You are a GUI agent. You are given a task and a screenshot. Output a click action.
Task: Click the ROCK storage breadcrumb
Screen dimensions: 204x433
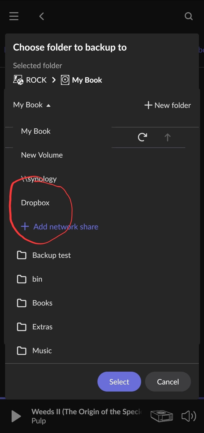[30, 80]
